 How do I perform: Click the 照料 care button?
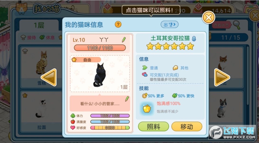point(153,127)
